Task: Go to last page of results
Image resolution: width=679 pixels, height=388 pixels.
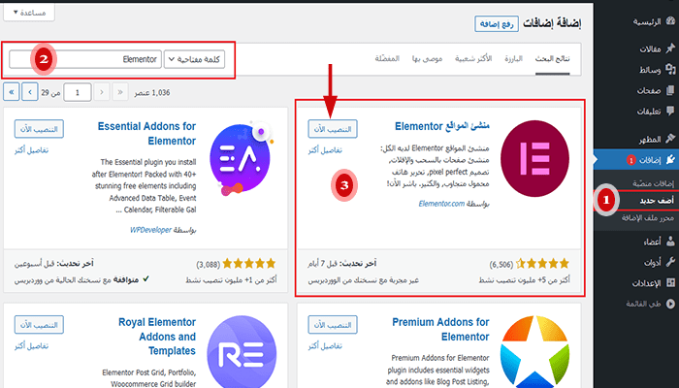Action: click(x=12, y=92)
